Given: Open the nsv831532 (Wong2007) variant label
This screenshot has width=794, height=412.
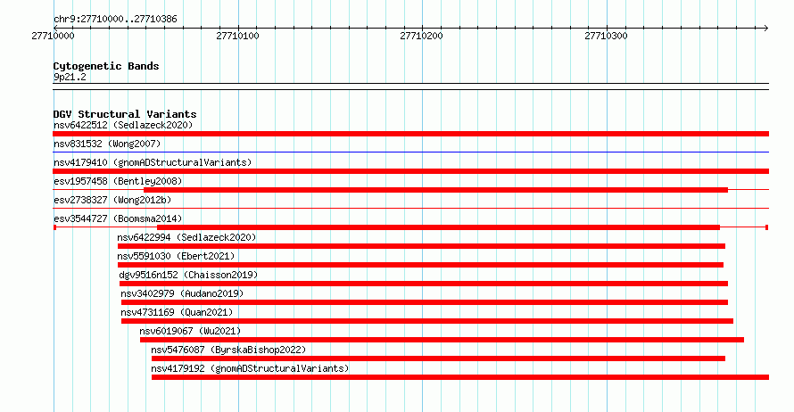Looking at the screenshot, I should 107,144.
